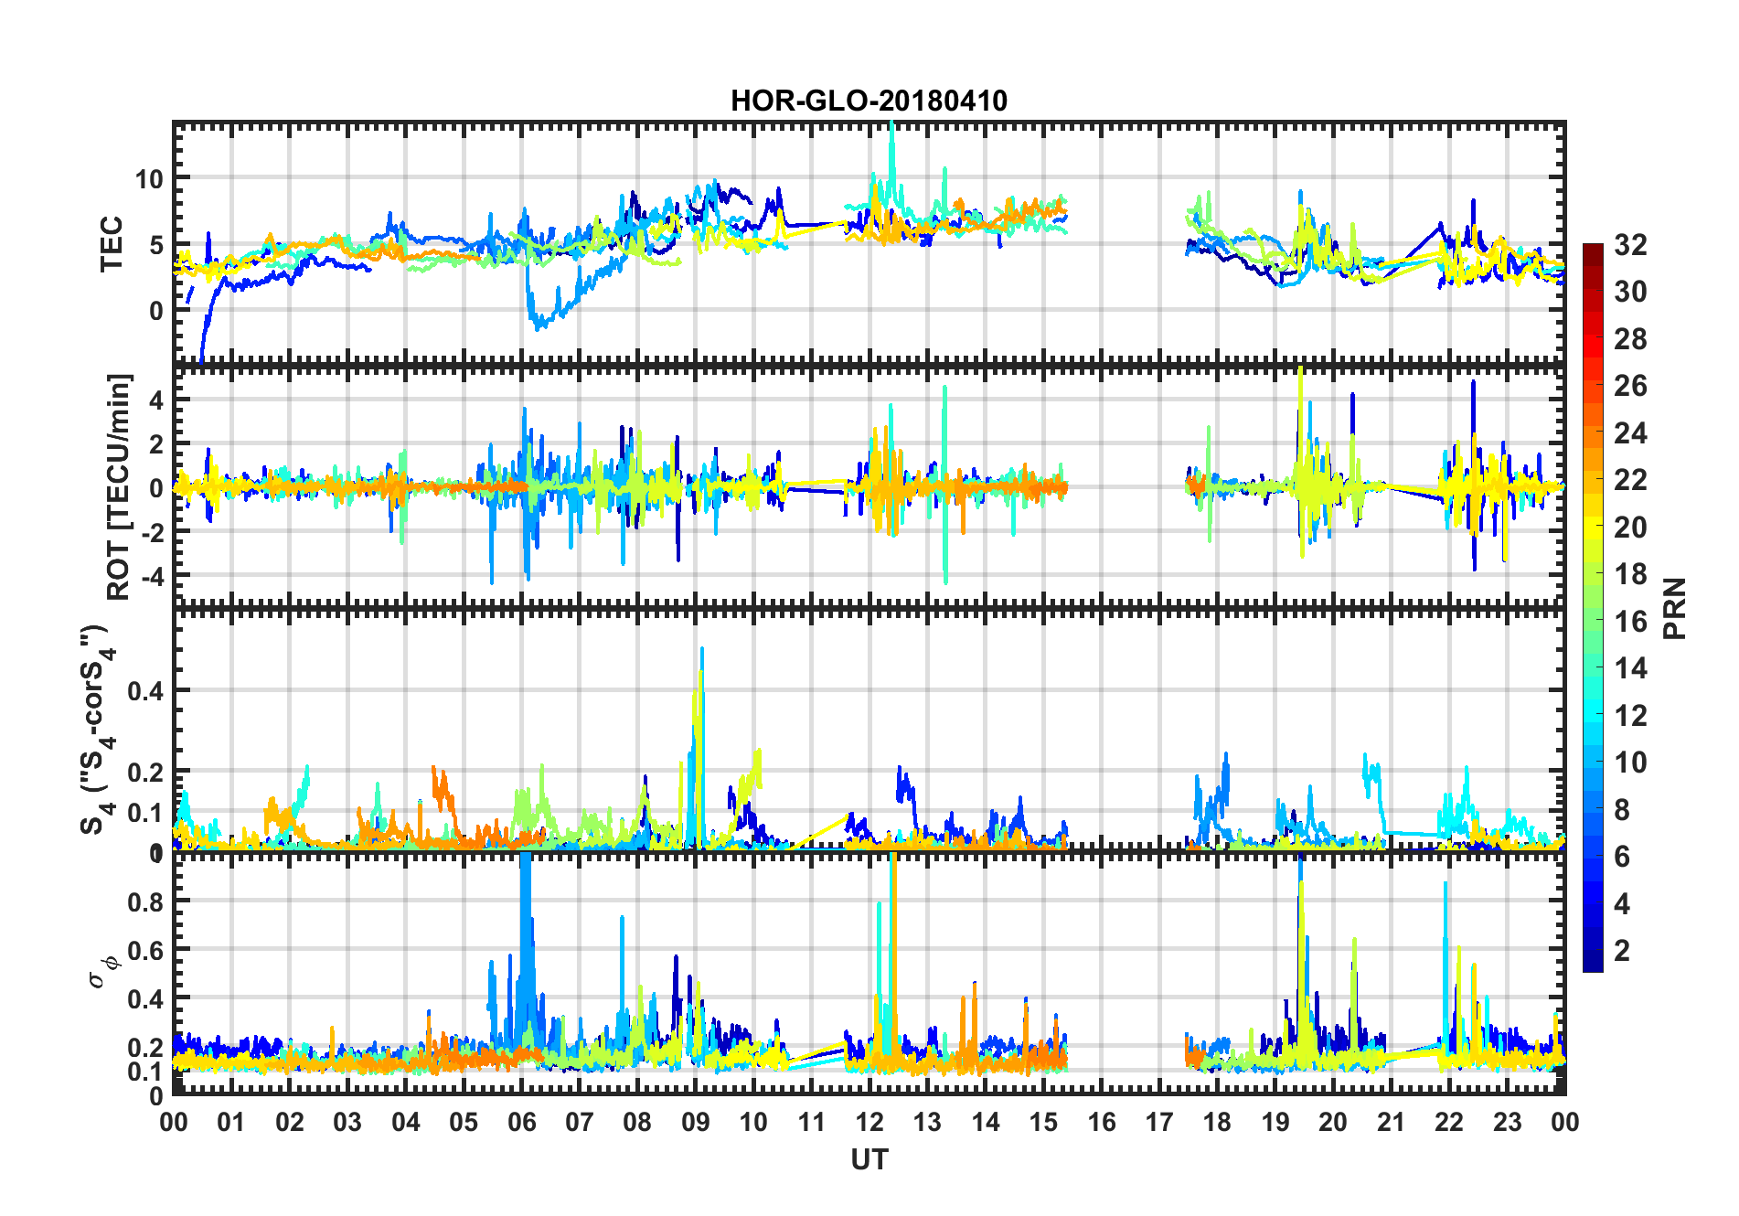Select the 0.6 tick label on the sigma-phi axis
This screenshot has height=1216, width=1739.
click(x=146, y=951)
